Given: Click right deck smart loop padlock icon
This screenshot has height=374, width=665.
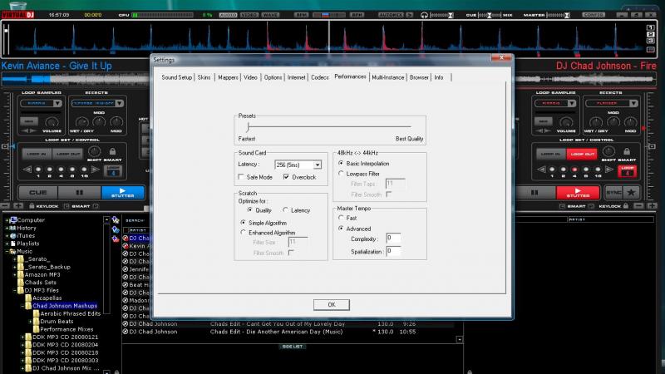Looking at the screenshot, I should pyautogui.click(x=627, y=151).
